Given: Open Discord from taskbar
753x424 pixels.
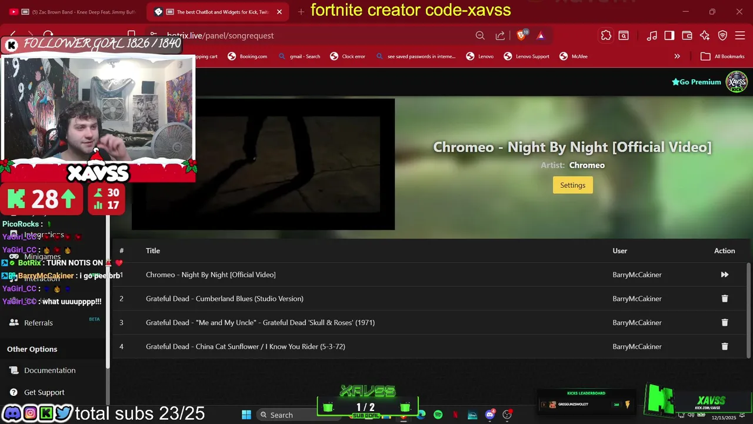Looking at the screenshot, I should (x=489, y=415).
